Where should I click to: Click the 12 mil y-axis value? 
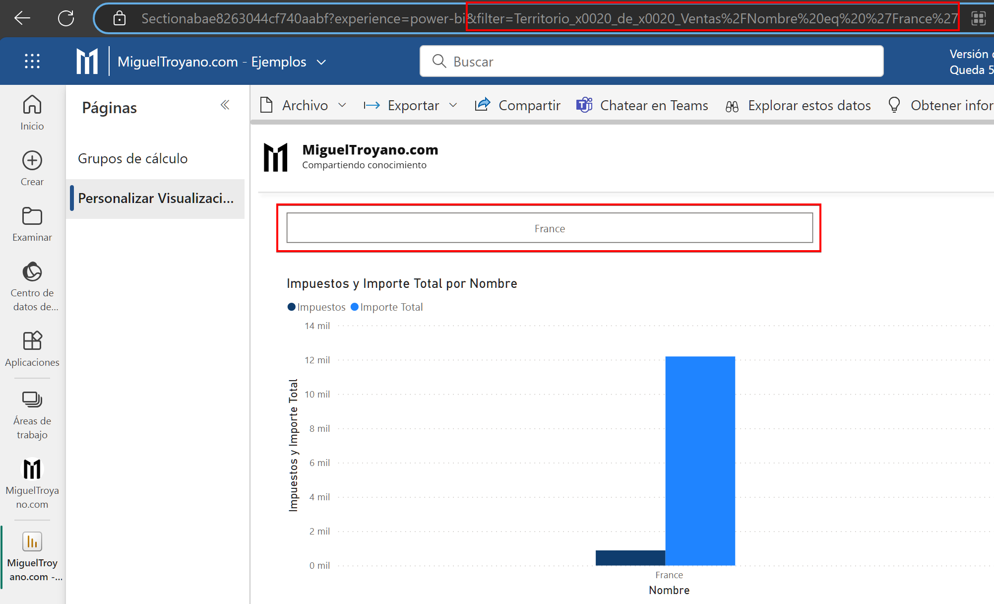click(x=317, y=360)
